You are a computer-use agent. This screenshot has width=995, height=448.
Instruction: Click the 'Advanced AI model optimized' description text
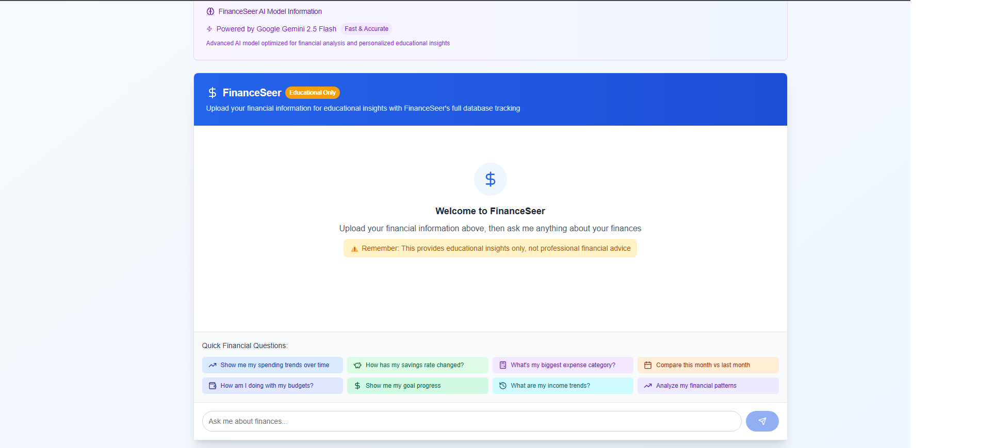328,43
